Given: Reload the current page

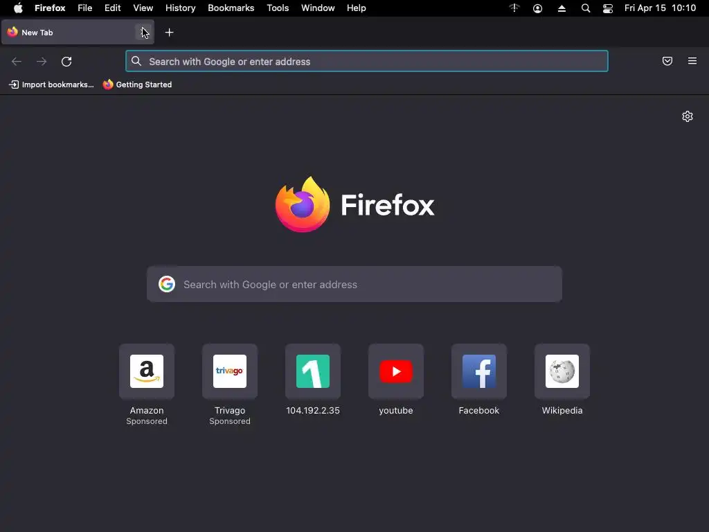Looking at the screenshot, I should click(66, 61).
